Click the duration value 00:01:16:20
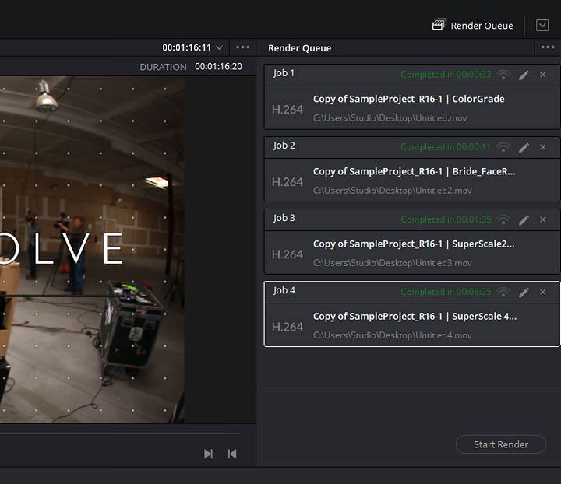This screenshot has height=484, width=561. point(218,66)
